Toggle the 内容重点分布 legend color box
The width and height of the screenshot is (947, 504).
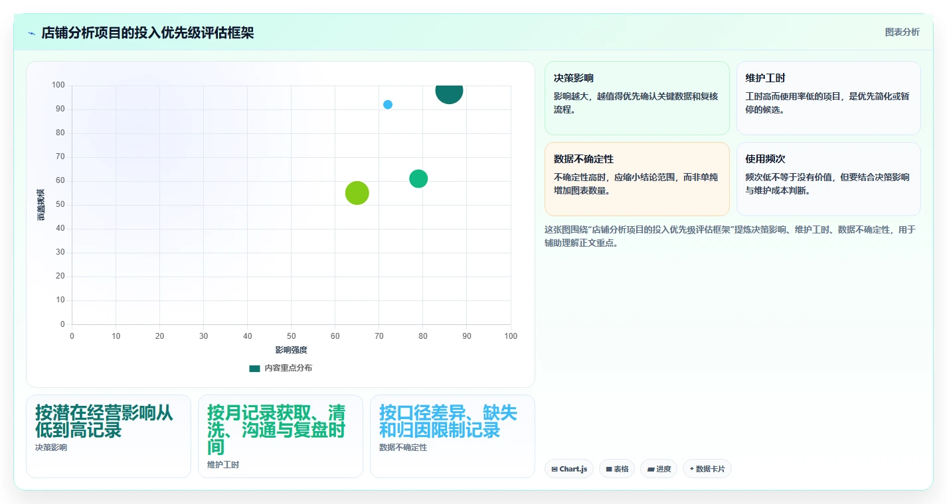tap(254, 368)
